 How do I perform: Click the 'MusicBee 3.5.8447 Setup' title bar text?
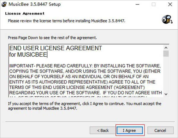coord(35,4)
